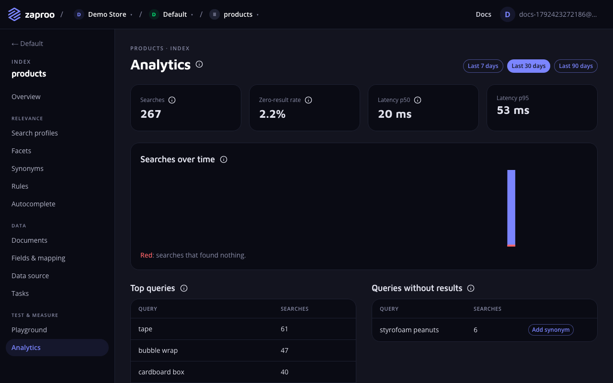Click the 267 searches value
This screenshot has height=383, width=613.
(x=151, y=114)
